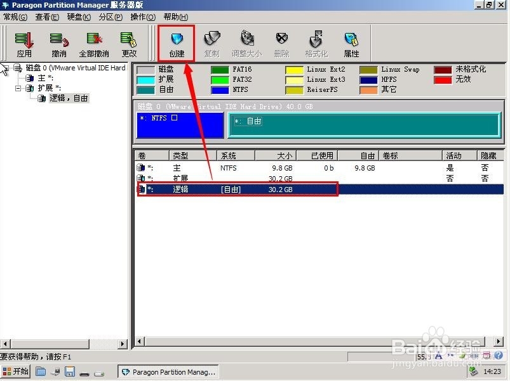Click right arrow of partition list scrollbar
Screen dimensions: 510x381
pos(499,342)
